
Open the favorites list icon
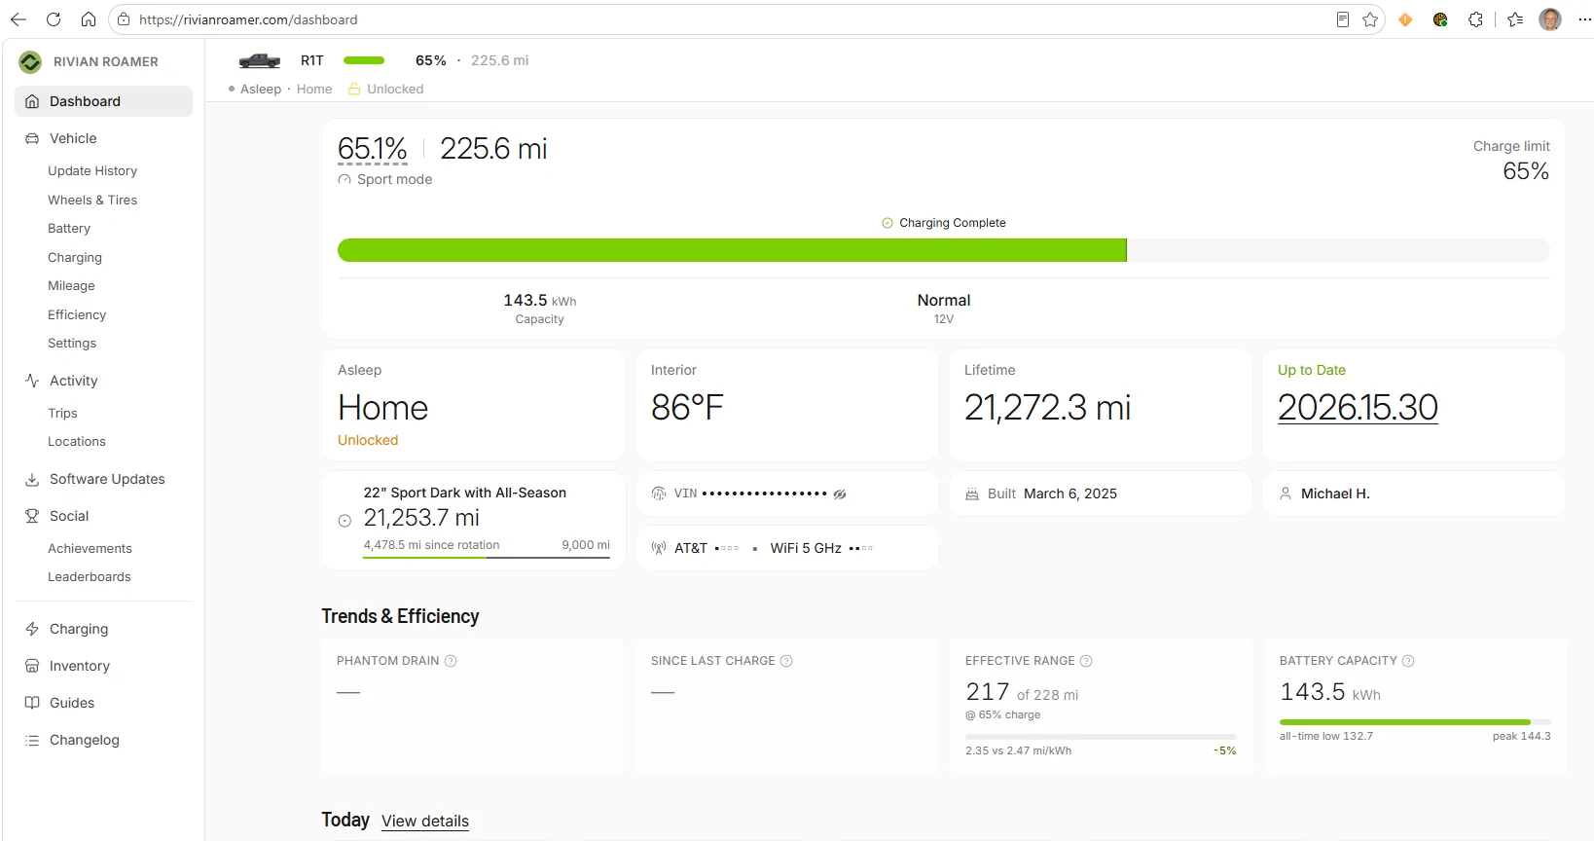tap(1515, 19)
